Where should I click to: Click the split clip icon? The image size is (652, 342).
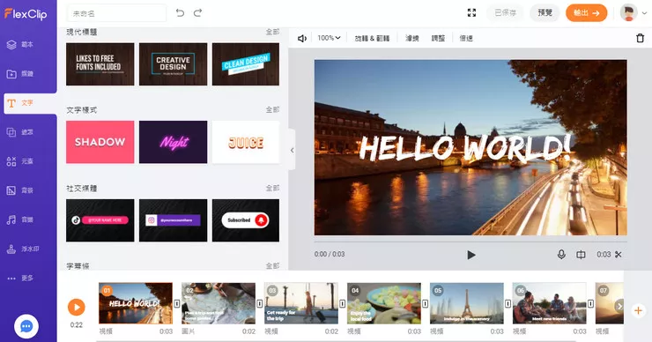tap(581, 255)
